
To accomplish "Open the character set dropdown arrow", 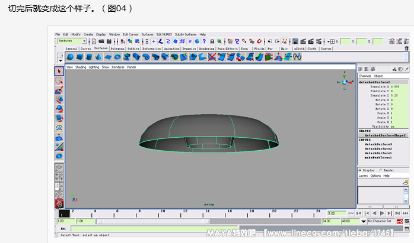I will (x=364, y=221).
